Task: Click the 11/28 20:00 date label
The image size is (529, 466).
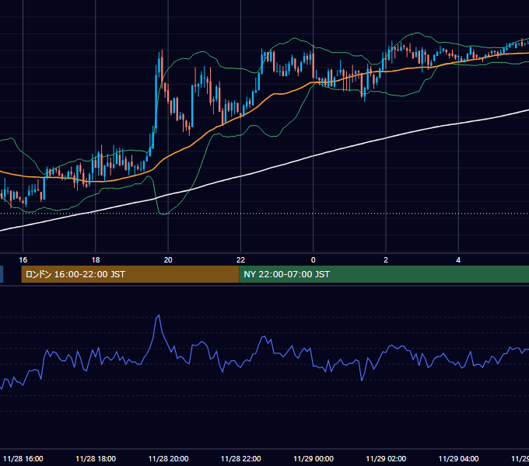Action: [x=168, y=459]
